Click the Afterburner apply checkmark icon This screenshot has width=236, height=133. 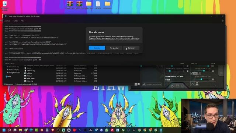click(x=183, y=86)
